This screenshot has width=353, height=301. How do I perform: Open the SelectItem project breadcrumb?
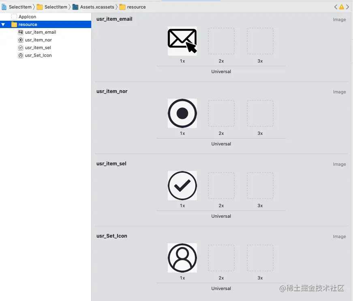[x=20, y=7]
